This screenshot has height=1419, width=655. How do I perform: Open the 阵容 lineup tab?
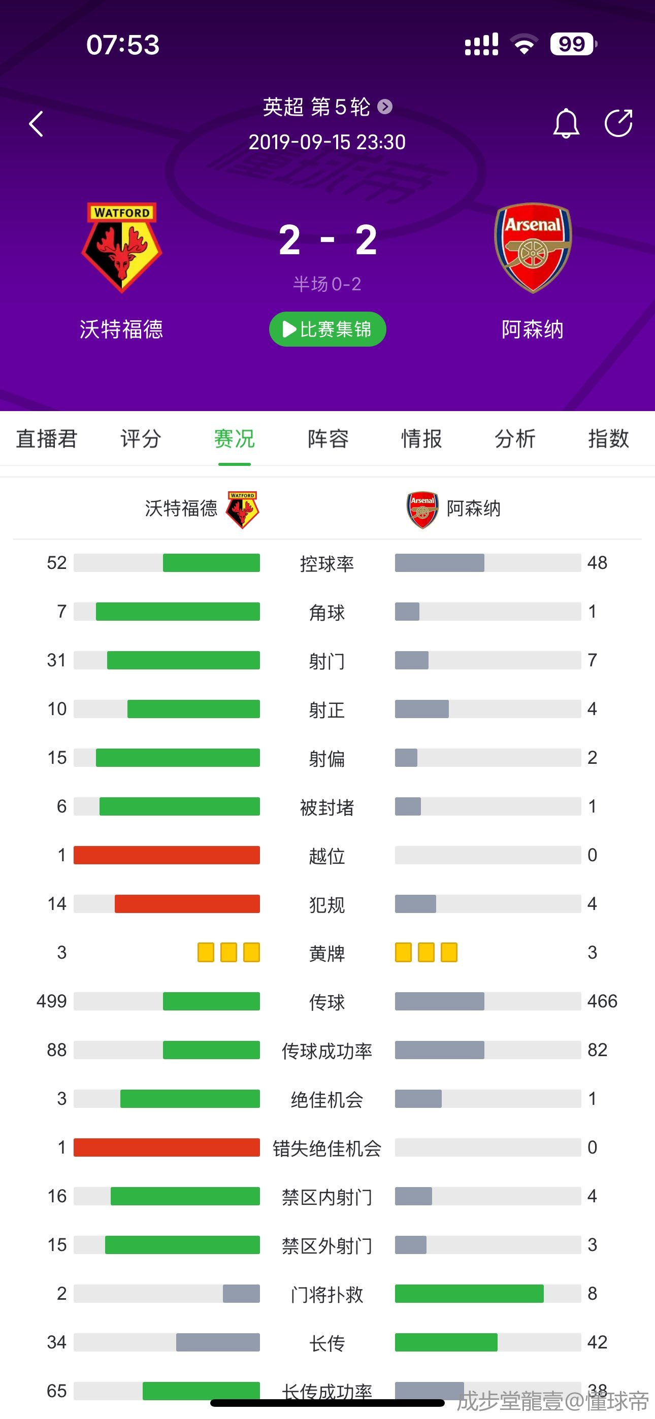click(x=328, y=439)
